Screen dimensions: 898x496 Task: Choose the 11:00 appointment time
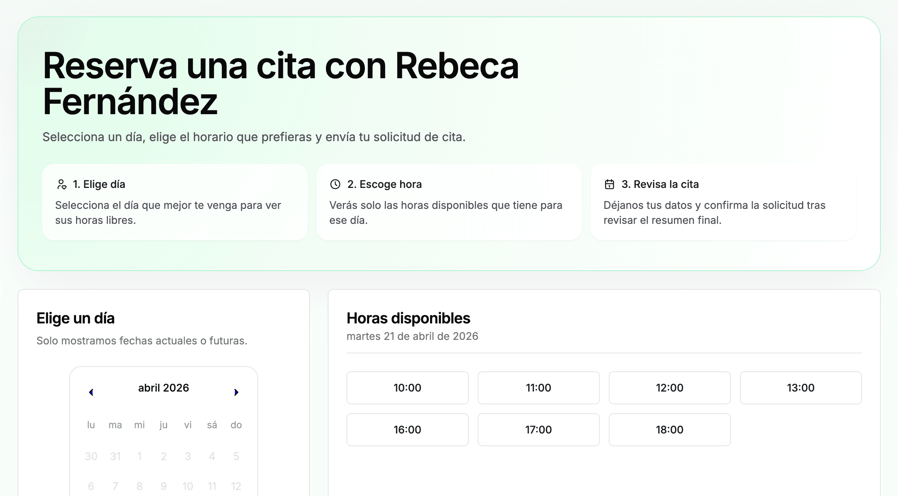538,388
